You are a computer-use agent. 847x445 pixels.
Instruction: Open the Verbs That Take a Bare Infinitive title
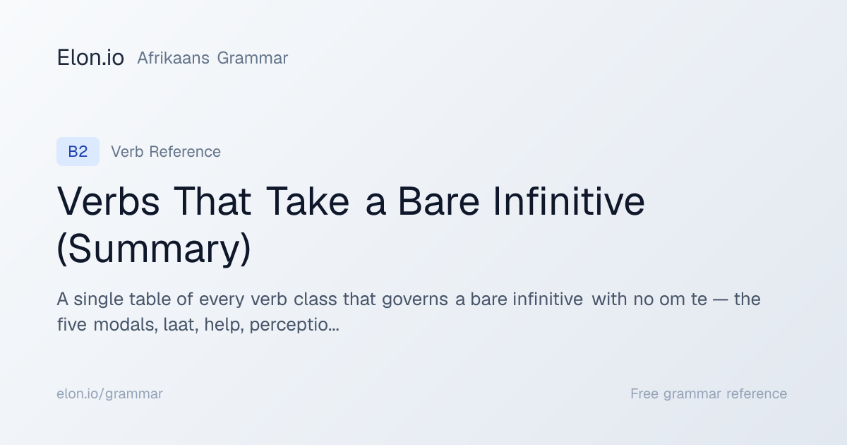(x=351, y=201)
